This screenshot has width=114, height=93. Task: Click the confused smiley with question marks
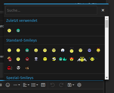click(x=72, y=50)
